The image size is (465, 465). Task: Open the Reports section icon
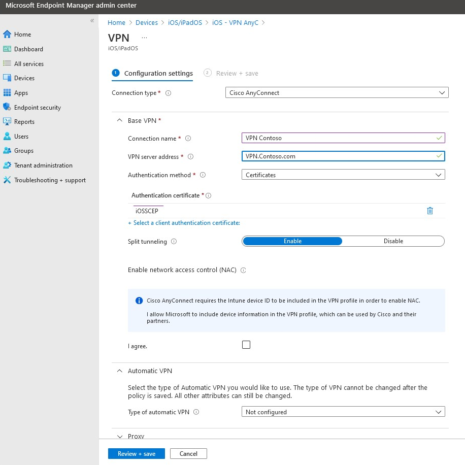pyautogui.click(x=8, y=121)
